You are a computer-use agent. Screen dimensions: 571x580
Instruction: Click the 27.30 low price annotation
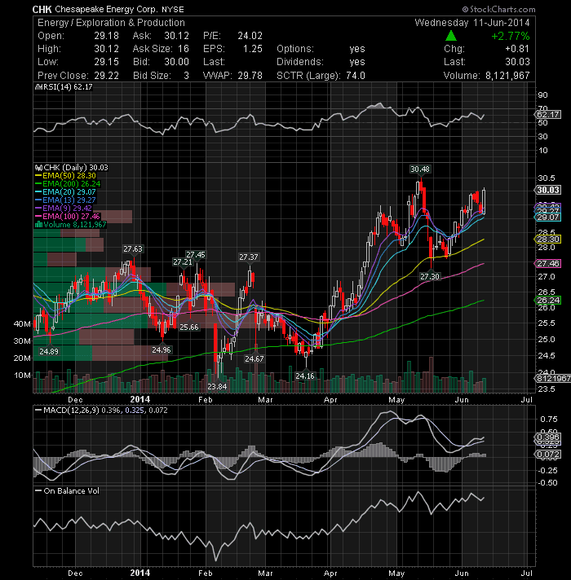pos(430,276)
